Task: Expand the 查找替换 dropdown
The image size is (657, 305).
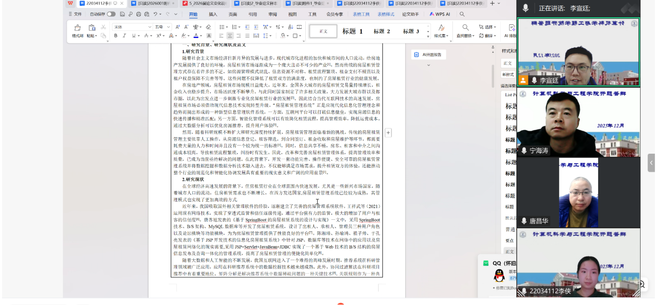Action: pos(465,36)
